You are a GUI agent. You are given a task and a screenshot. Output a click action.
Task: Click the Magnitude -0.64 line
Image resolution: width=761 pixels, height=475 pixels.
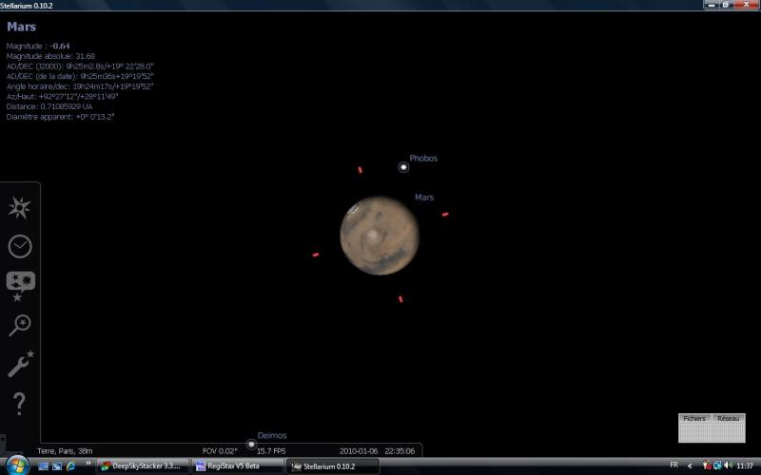tap(38, 46)
